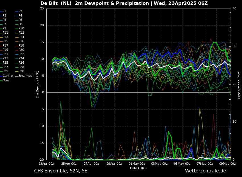Click the P2 legend entry

(19, 11)
